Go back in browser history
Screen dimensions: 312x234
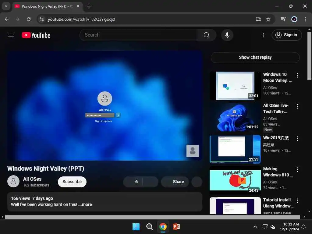click(x=7, y=19)
